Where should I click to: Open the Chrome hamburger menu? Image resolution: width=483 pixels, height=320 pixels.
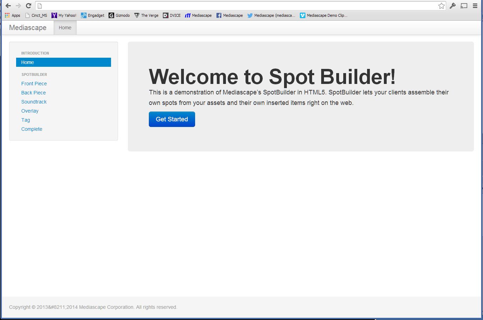(x=475, y=6)
